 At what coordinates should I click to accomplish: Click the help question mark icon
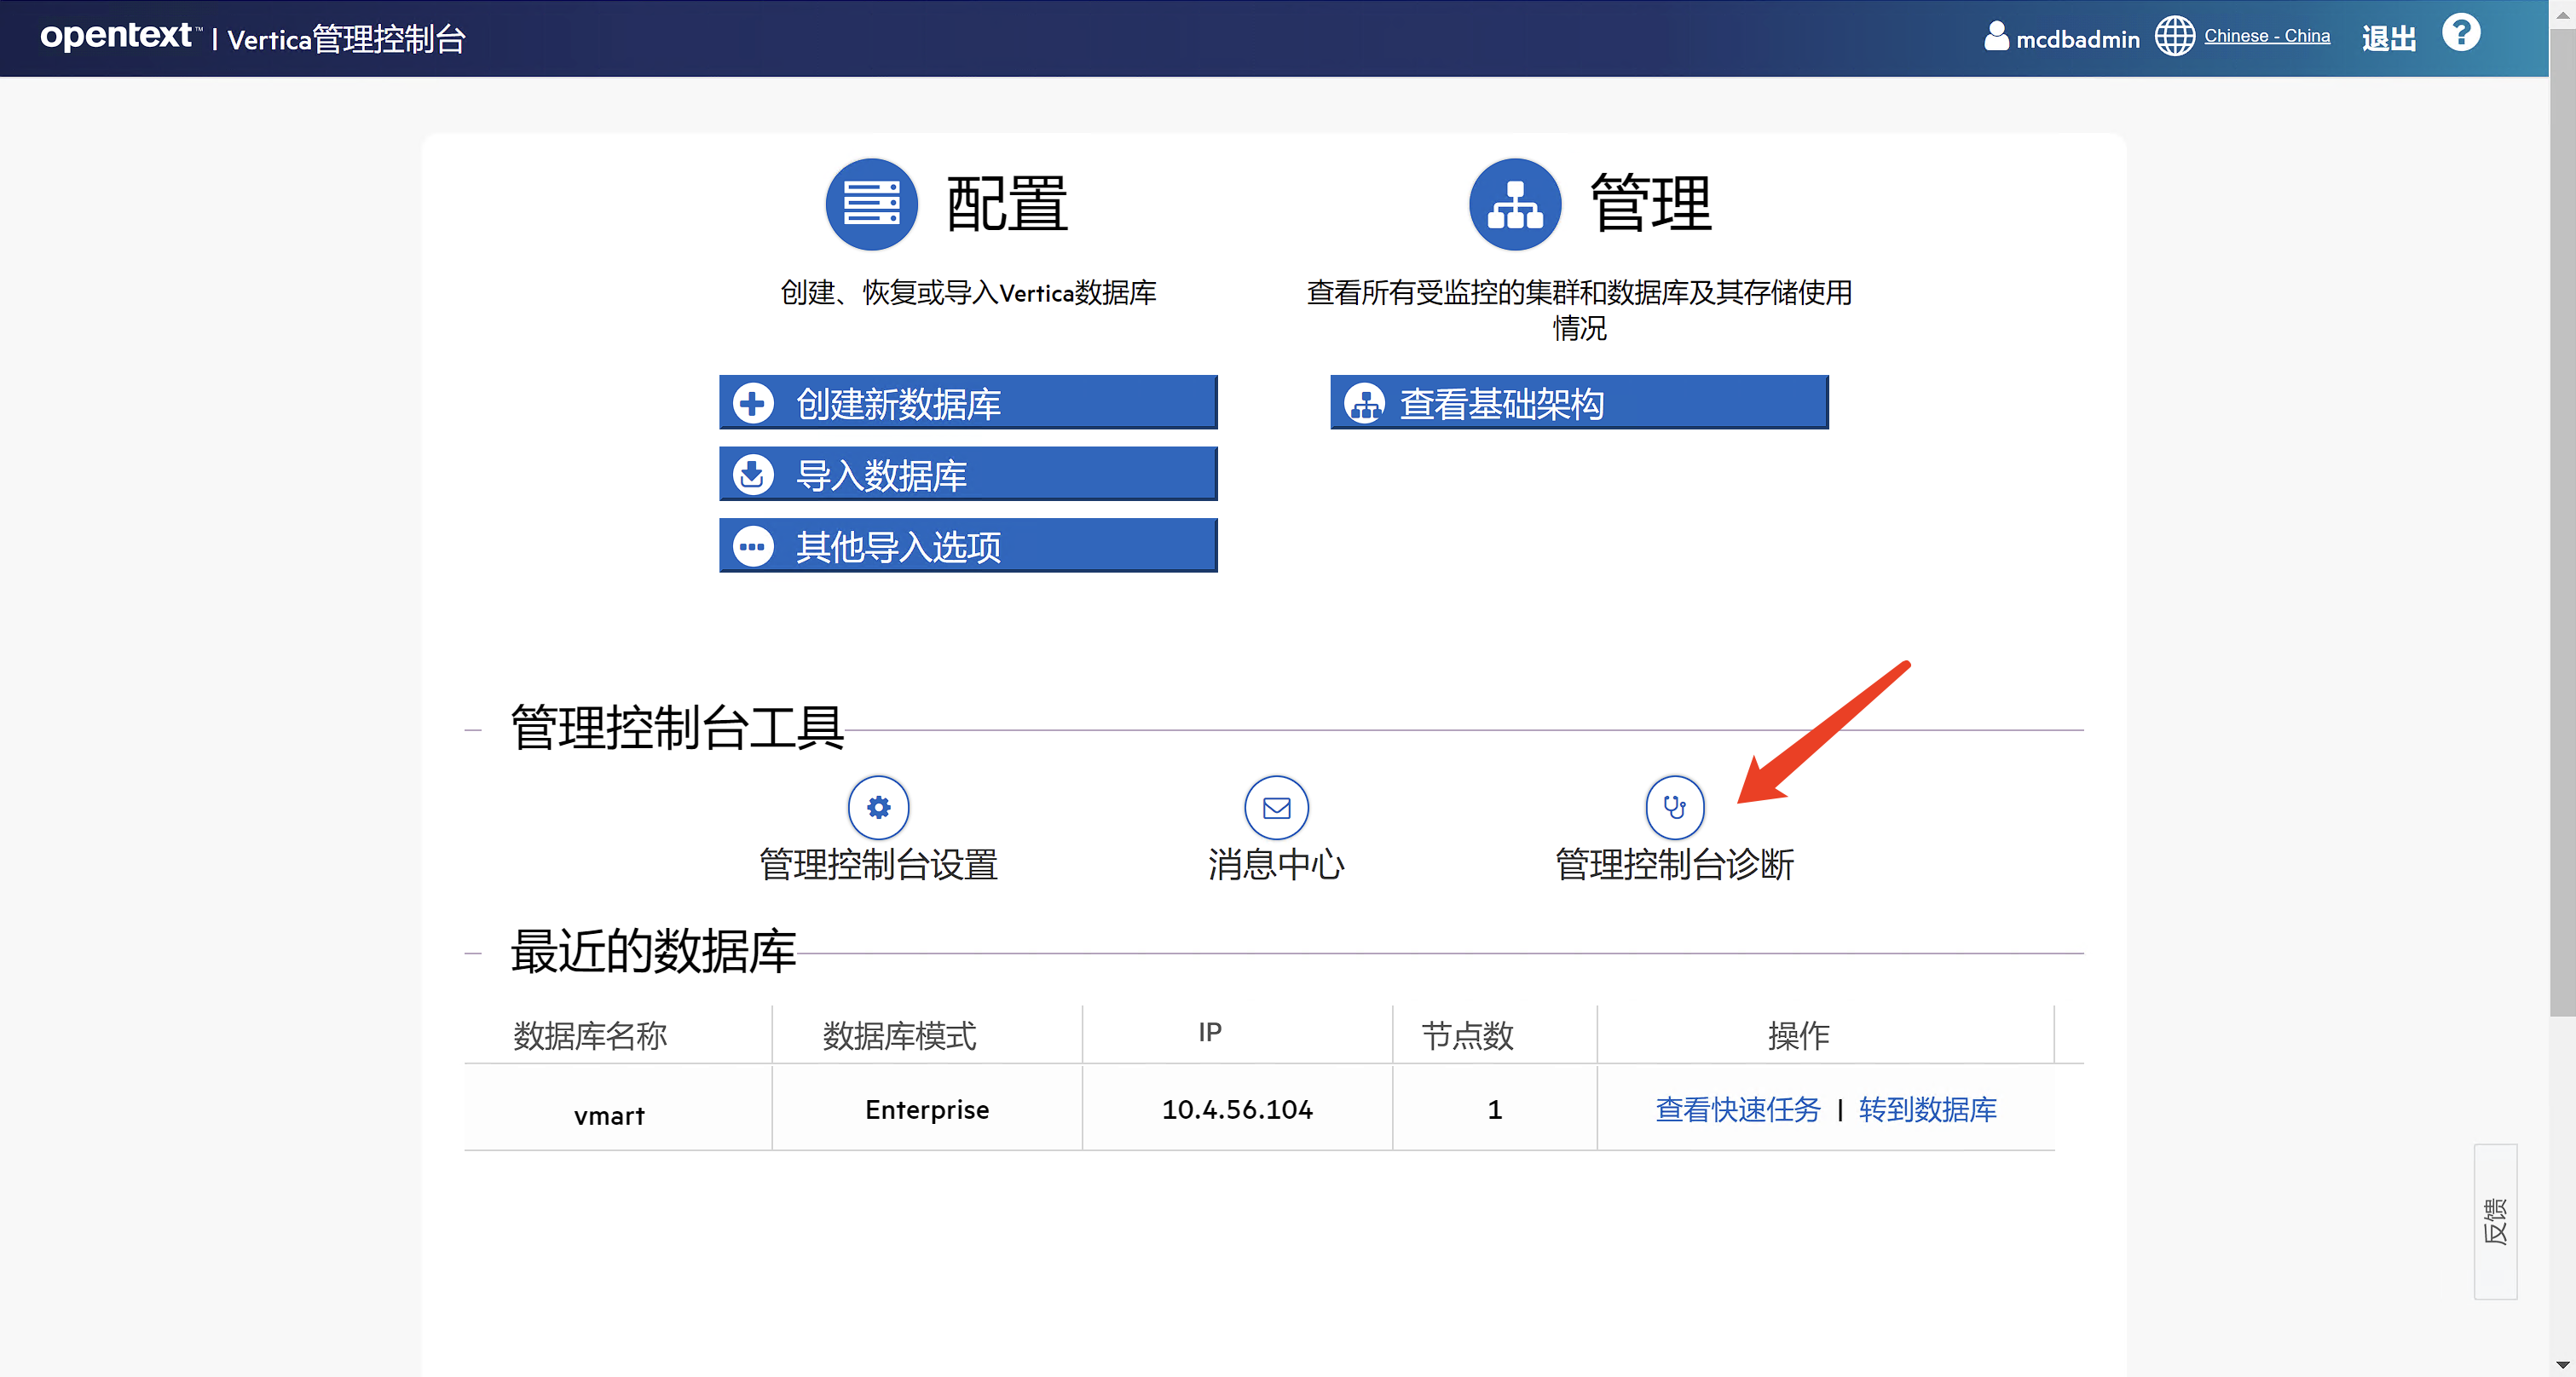coord(2460,34)
